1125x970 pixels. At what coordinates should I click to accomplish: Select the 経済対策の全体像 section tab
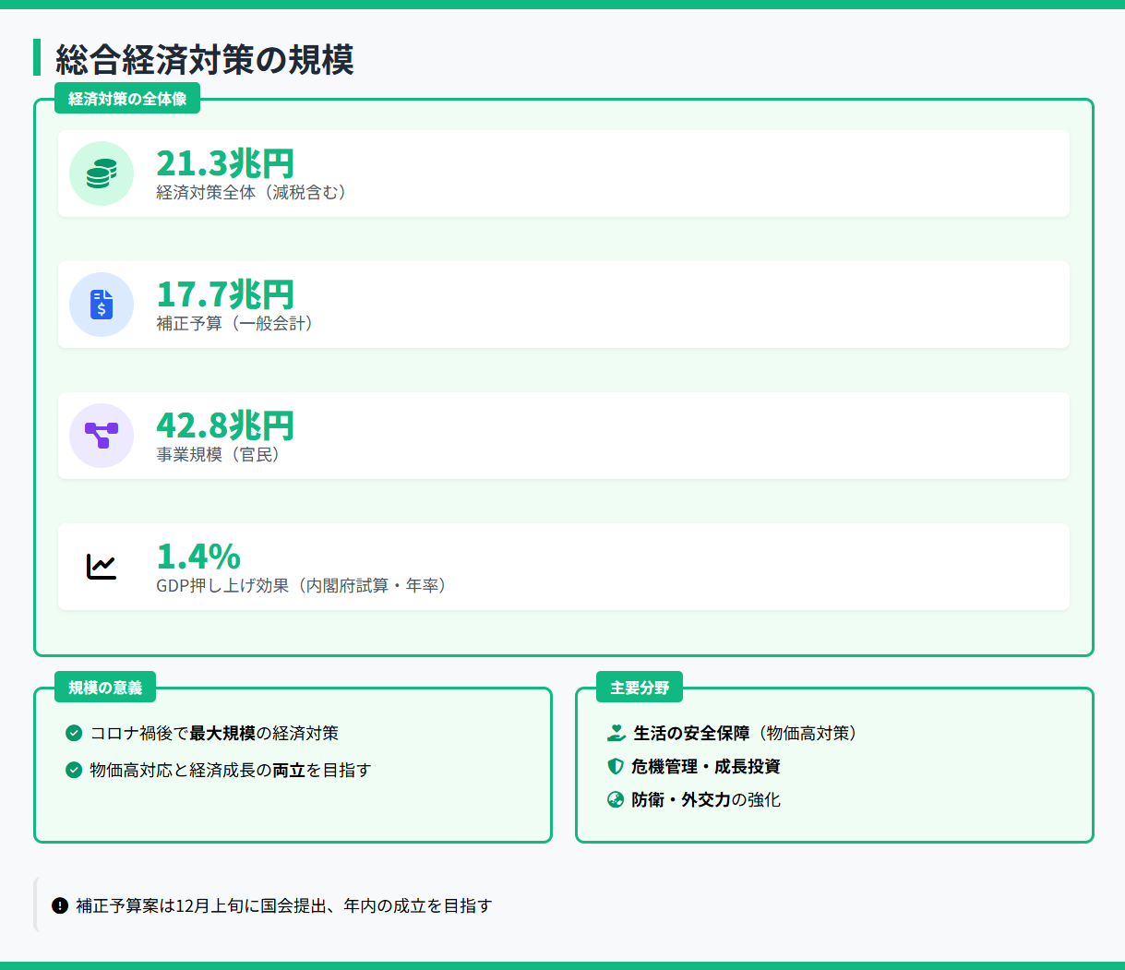click(x=127, y=99)
